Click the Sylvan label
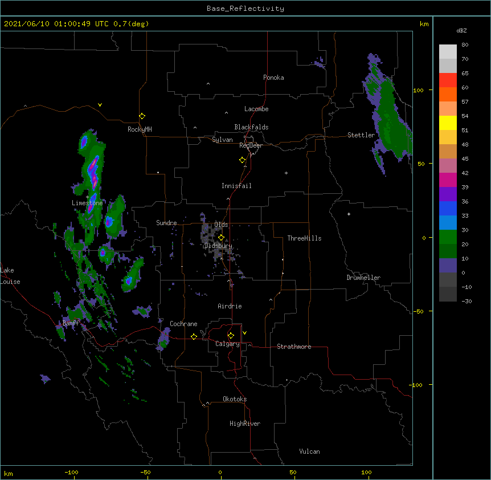 222,140
